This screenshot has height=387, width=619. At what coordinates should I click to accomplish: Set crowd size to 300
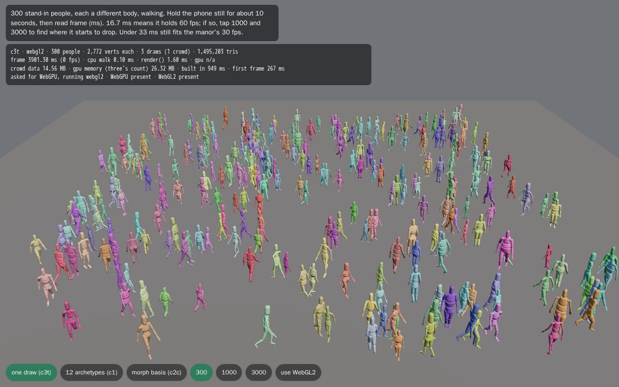[201, 372]
